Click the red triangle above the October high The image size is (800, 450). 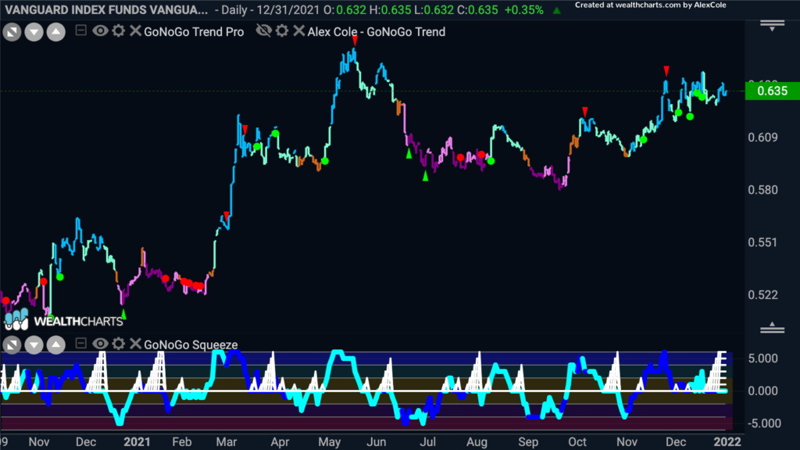584,111
